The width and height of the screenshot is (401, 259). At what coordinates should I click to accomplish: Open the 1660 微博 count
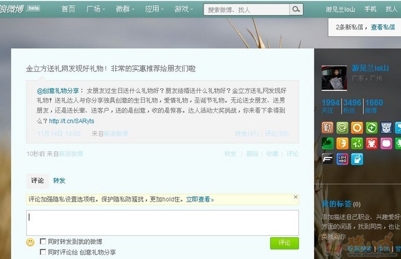(x=374, y=106)
